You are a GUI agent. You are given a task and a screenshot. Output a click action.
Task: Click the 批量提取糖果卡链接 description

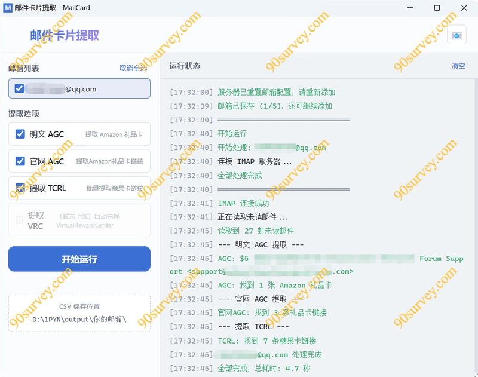(115, 188)
